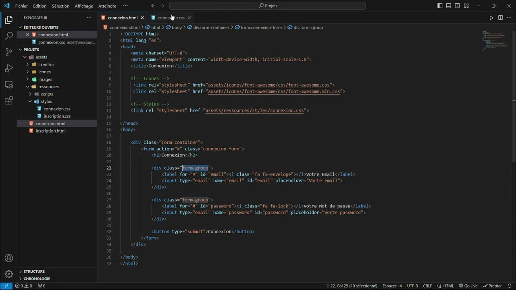Click the Projets search command box

coord(268,6)
